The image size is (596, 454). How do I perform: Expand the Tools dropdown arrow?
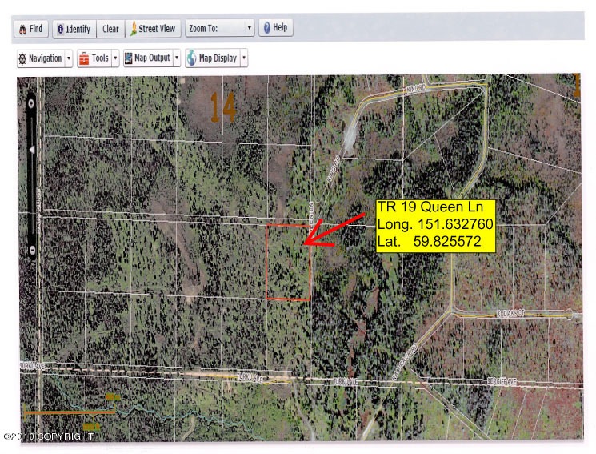click(115, 58)
